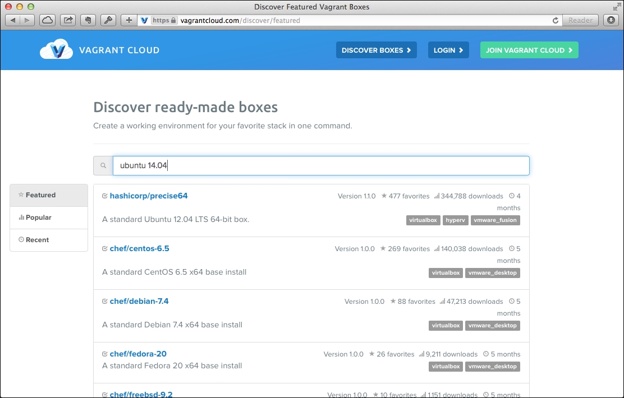Click 'A standard CentOS 6.5 x64 base install'
Screen dimensions: 624x398
point(175,272)
